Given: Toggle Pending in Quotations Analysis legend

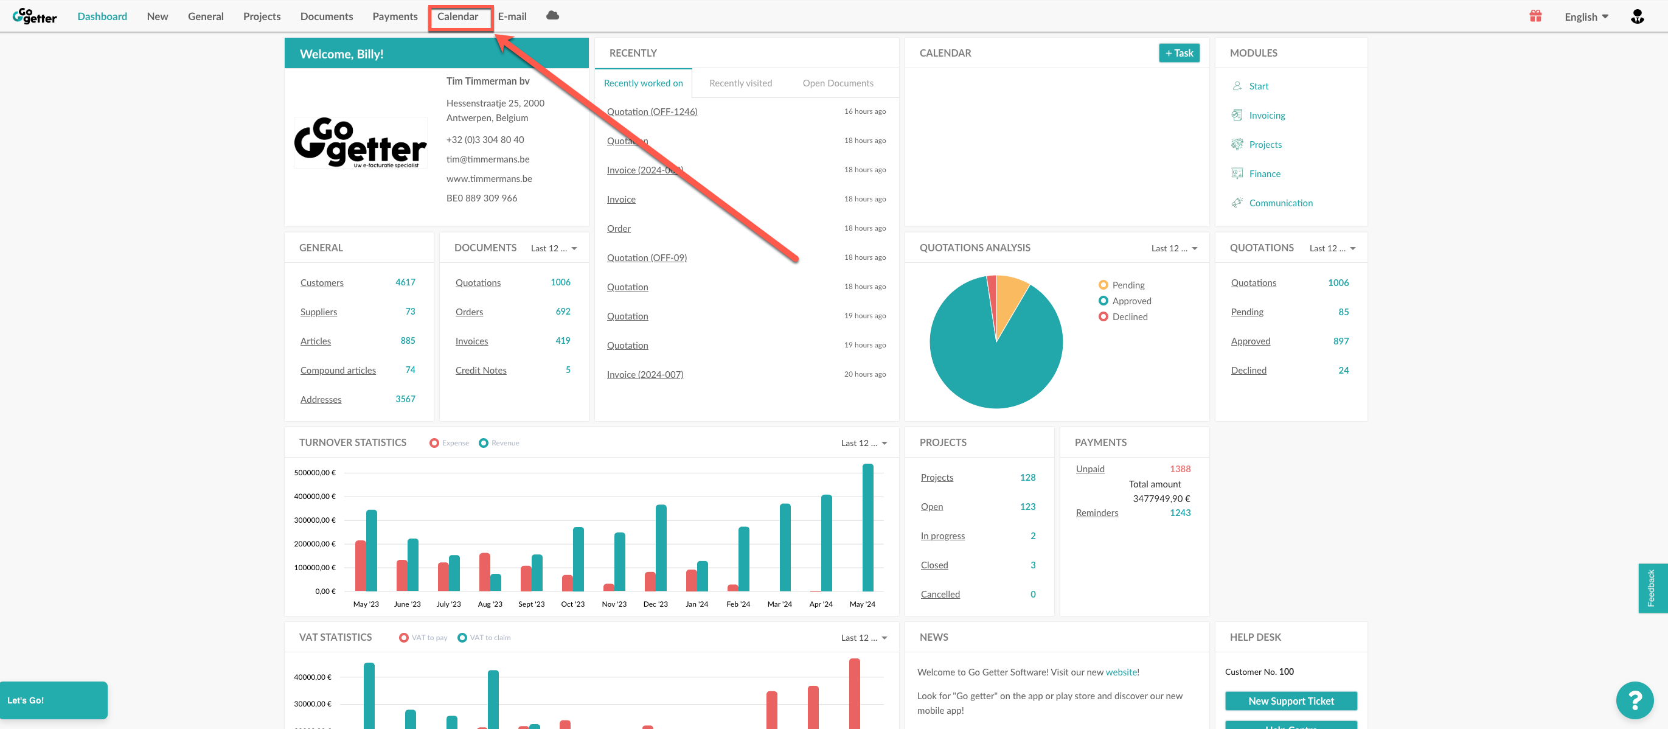Looking at the screenshot, I should [1122, 285].
